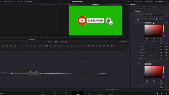Screen dimensions: 169x95
Task: Open the viewer Fit zoom dropdown
Action: (65, 4)
